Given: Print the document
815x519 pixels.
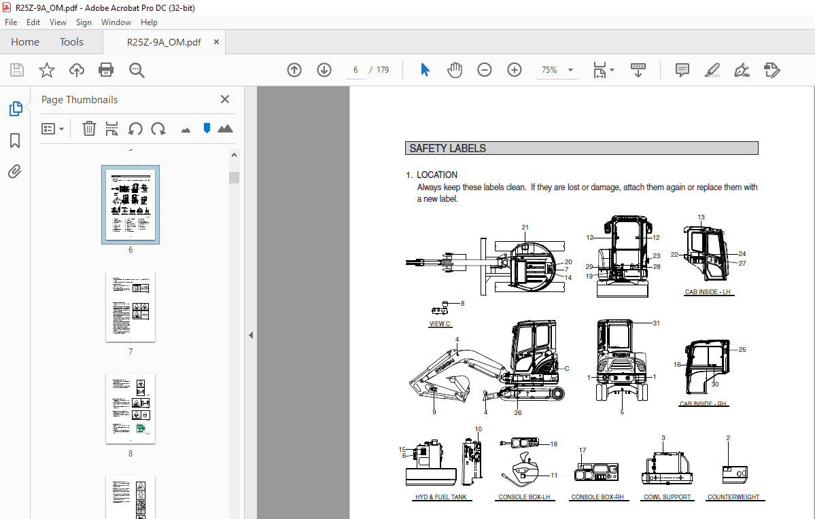Looking at the screenshot, I should coord(106,70).
